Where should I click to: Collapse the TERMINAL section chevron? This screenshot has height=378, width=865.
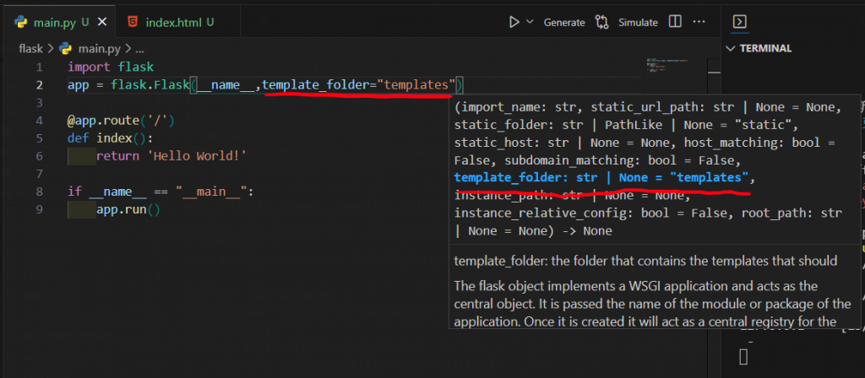tap(732, 48)
